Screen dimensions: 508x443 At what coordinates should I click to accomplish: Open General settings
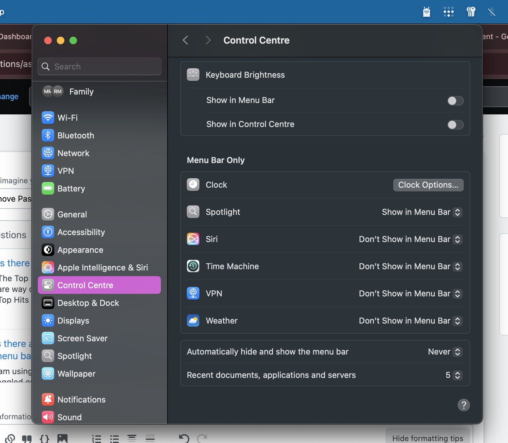99,215
